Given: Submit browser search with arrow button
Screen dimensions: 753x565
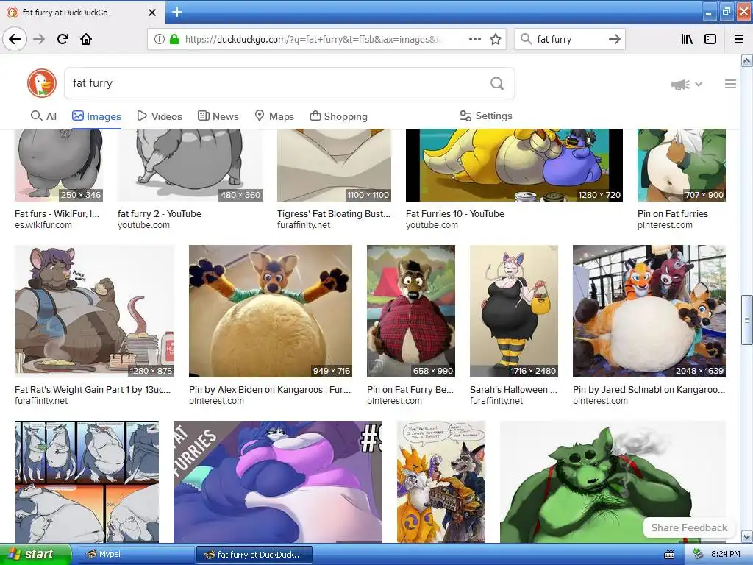Looking at the screenshot, I should coord(614,39).
